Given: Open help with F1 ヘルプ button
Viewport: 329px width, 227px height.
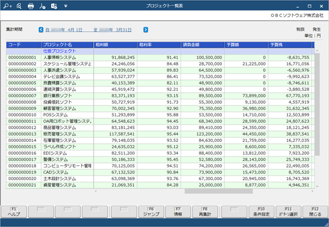Looking at the screenshot, I should point(14,212).
